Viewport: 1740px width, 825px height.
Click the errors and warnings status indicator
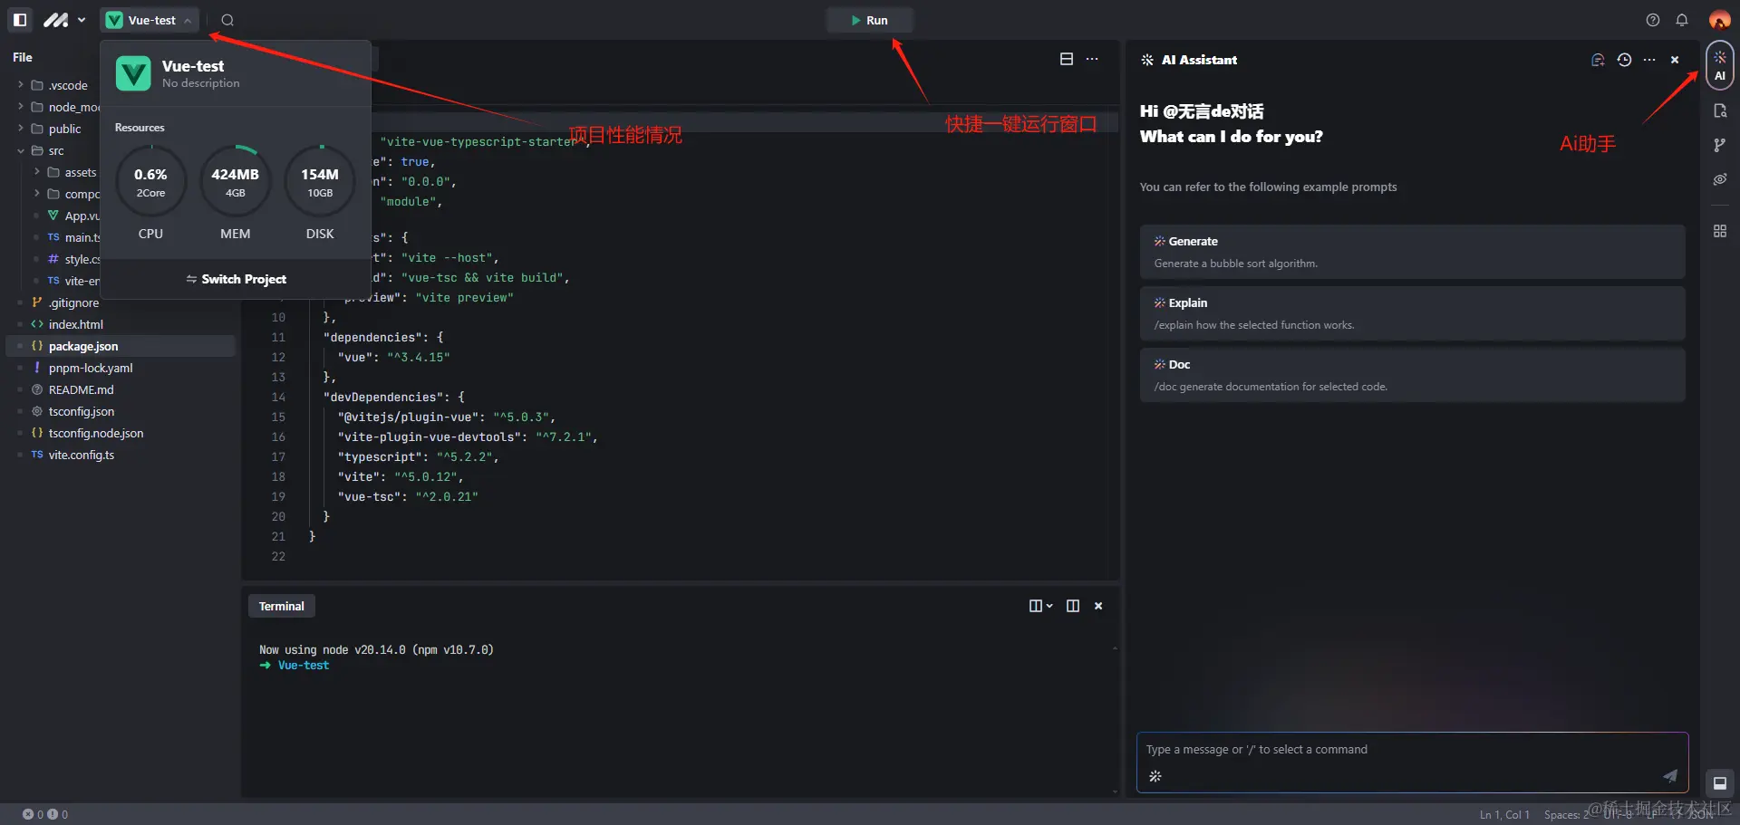45,814
